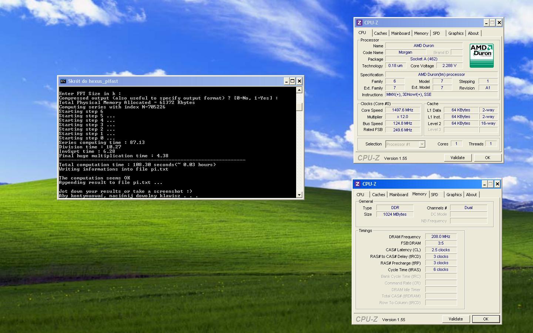Click DRAM Frequency value 208.0 MHz
Viewport: 533px width, 333px height.
click(x=441, y=236)
